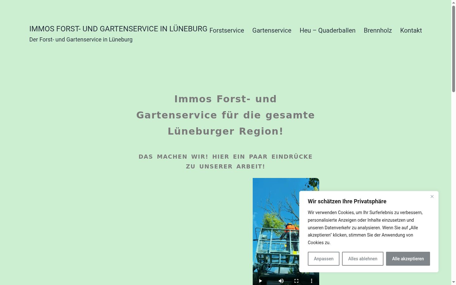Viewport: 456px width, 285px height.
Task: Go to the Gartenservice page
Action: (x=272, y=30)
